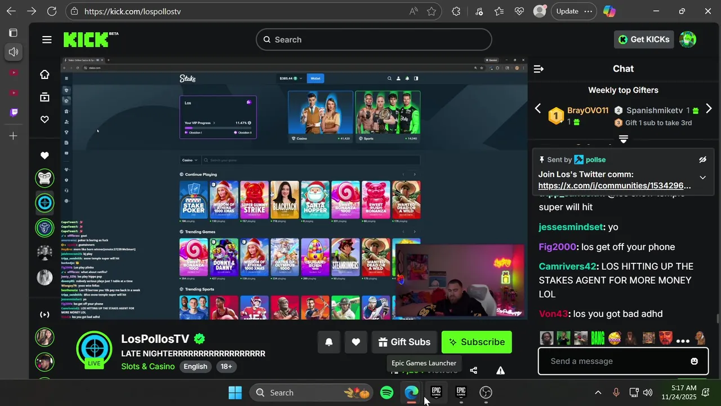721x406 pixels.
Task: Report stream using warning triangle icon
Action: [500, 370]
